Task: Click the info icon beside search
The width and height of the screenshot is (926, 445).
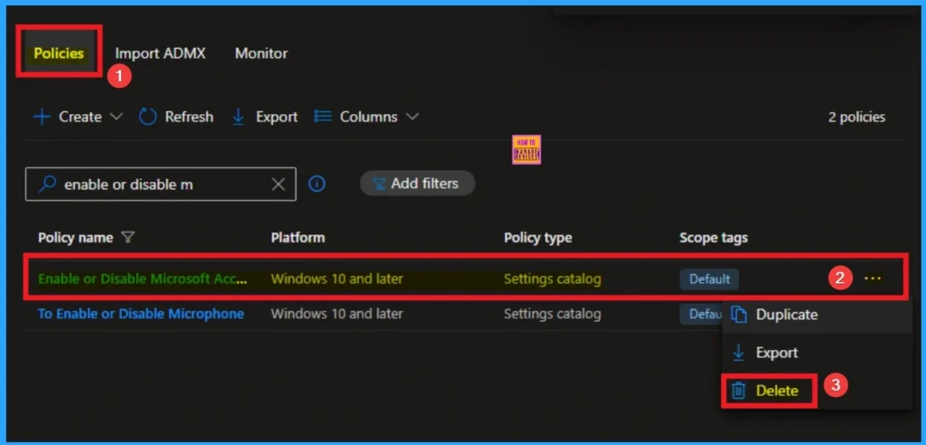Action: tap(317, 185)
